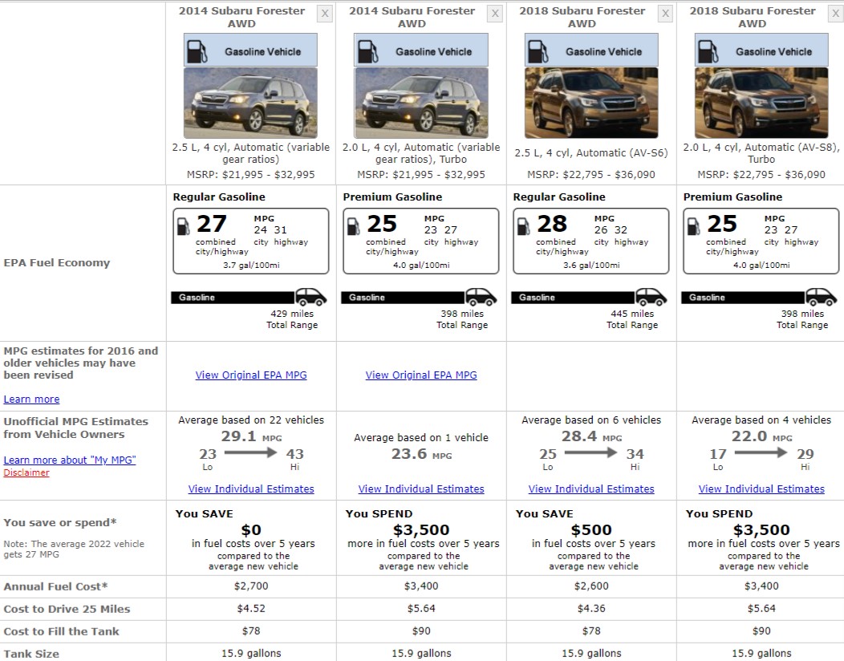The width and height of the screenshot is (844, 661).
Task: Click the Cost to Fill the Tank label
Action: pyautogui.click(x=61, y=631)
